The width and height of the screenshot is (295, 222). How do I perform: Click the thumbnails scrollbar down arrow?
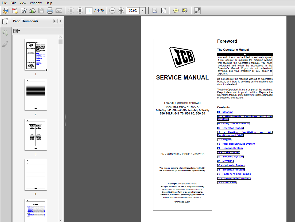click(60, 220)
